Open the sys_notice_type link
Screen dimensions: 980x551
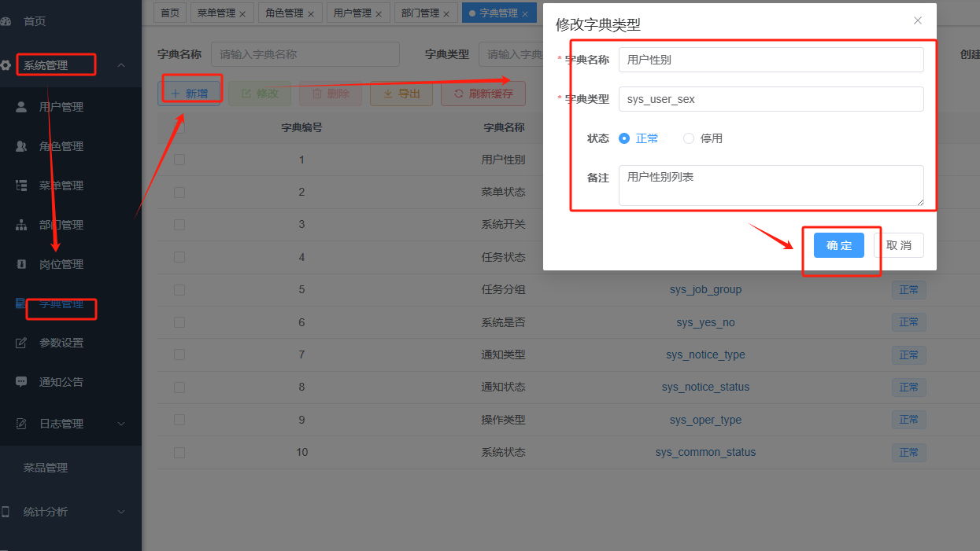(x=705, y=354)
